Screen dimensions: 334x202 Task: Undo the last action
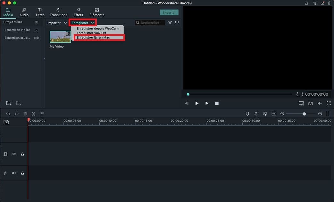click(x=8, y=114)
